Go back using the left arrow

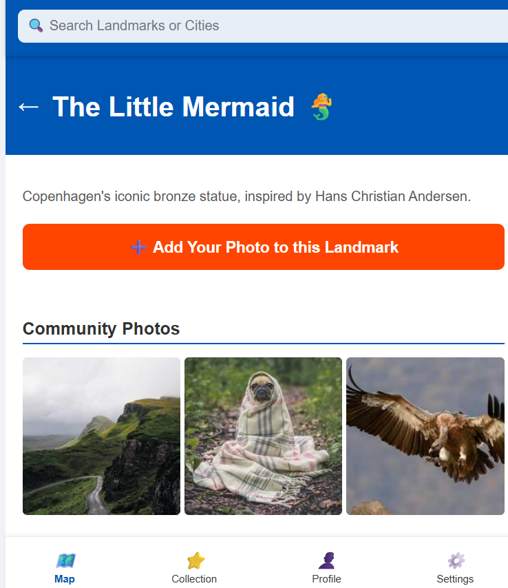click(x=28, y=107)
